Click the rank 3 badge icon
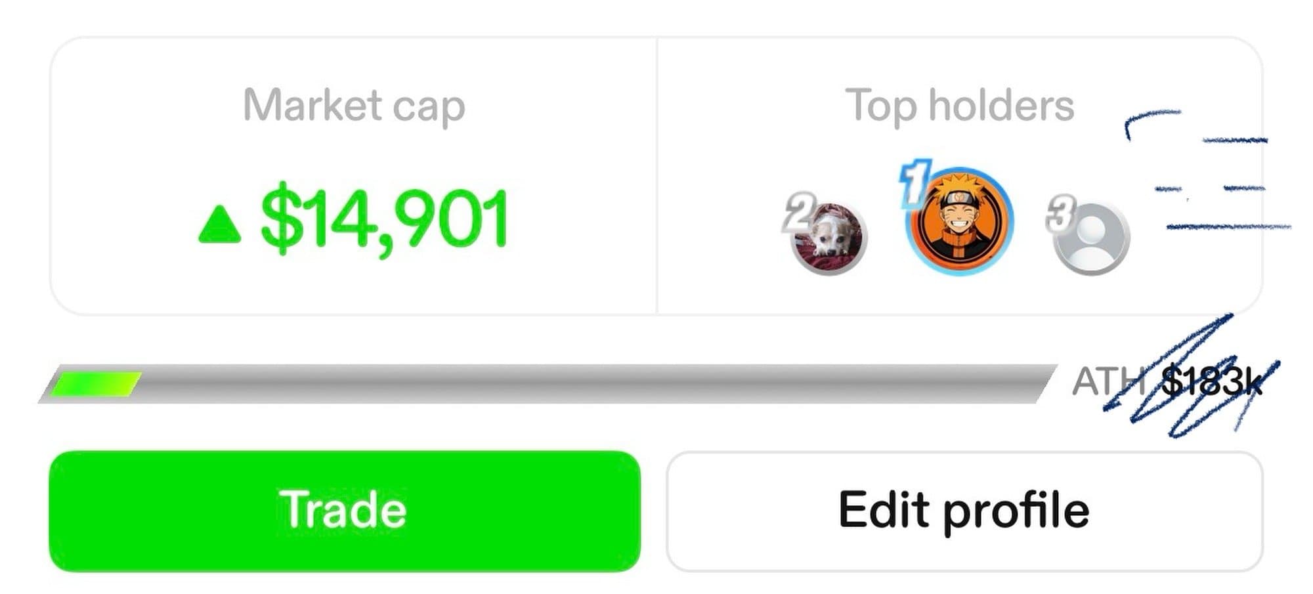 pyautogui.click(x=1060, y=213)
